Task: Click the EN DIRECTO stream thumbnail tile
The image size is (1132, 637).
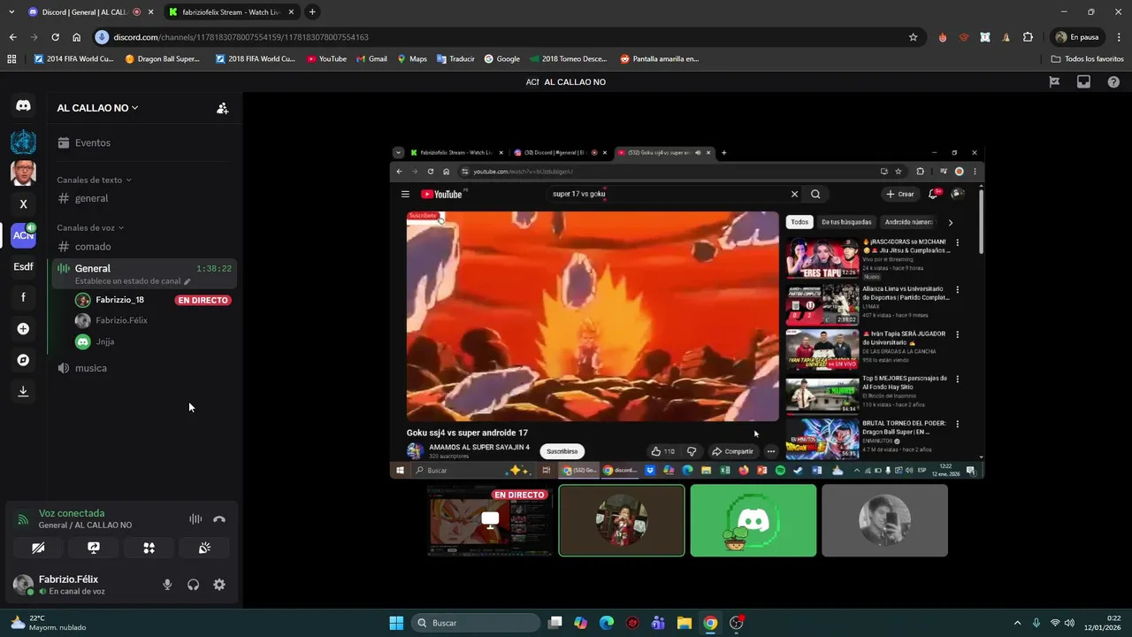Action: [489, 520]
